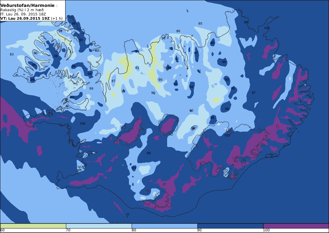Click the legend tick label 80

134,230
